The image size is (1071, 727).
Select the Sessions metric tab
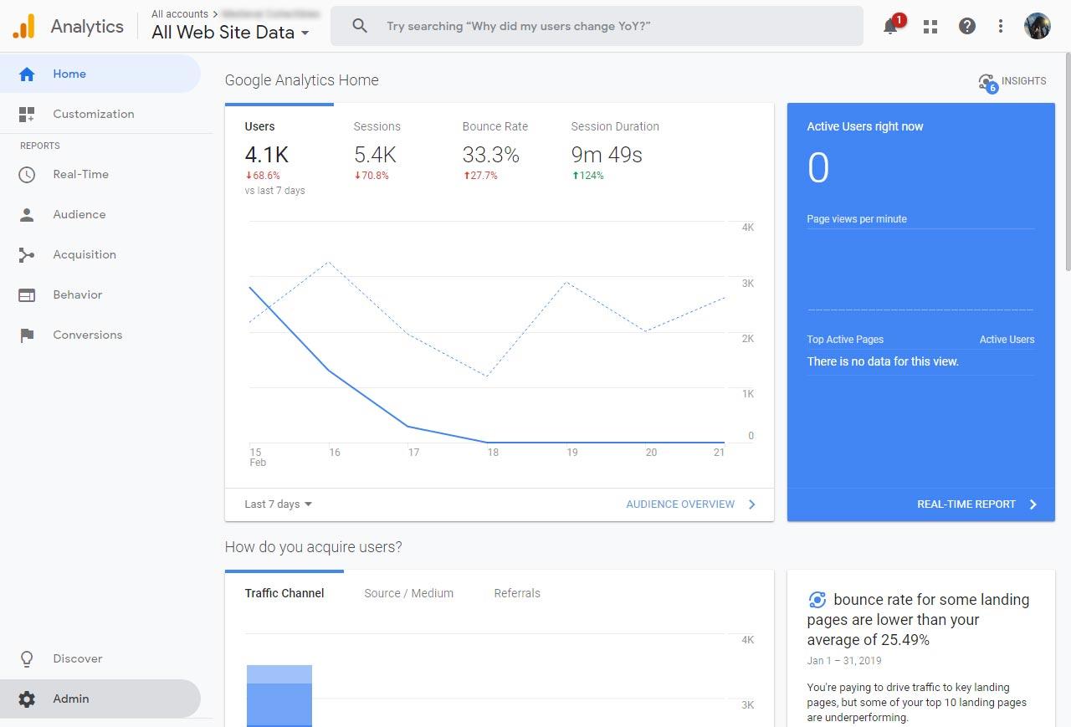click(x=387, y=151)
